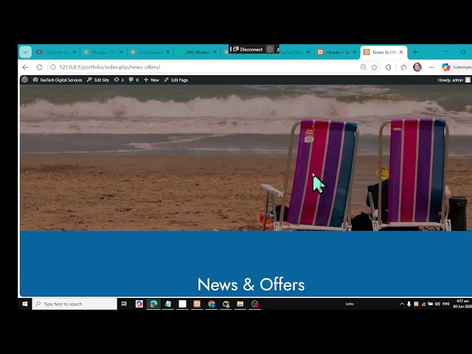Close the Header template tab
Image resolution: width=472 pixels, height=354 pixels.
(x=355, y=52)
